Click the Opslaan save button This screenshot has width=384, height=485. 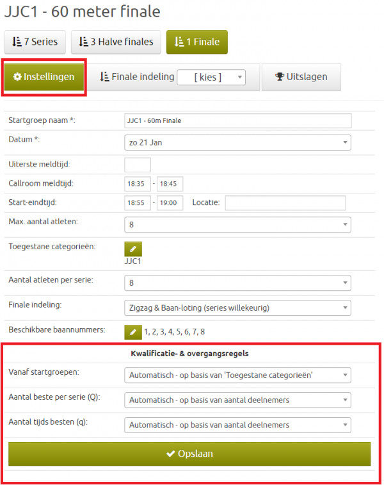pos(189,453)
